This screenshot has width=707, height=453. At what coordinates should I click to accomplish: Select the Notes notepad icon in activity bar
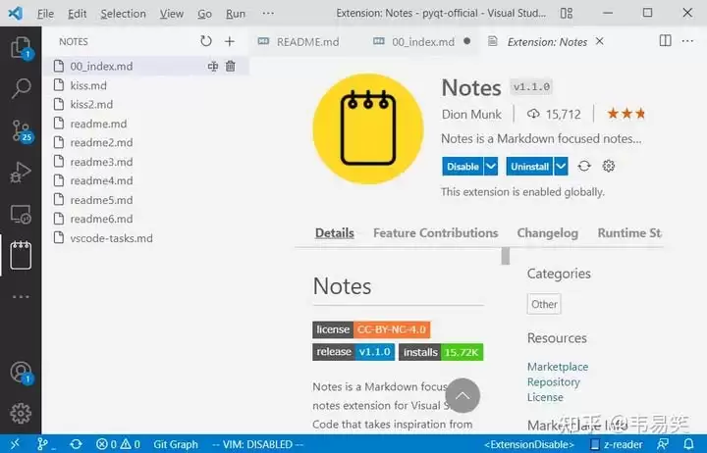click(21, 255)
